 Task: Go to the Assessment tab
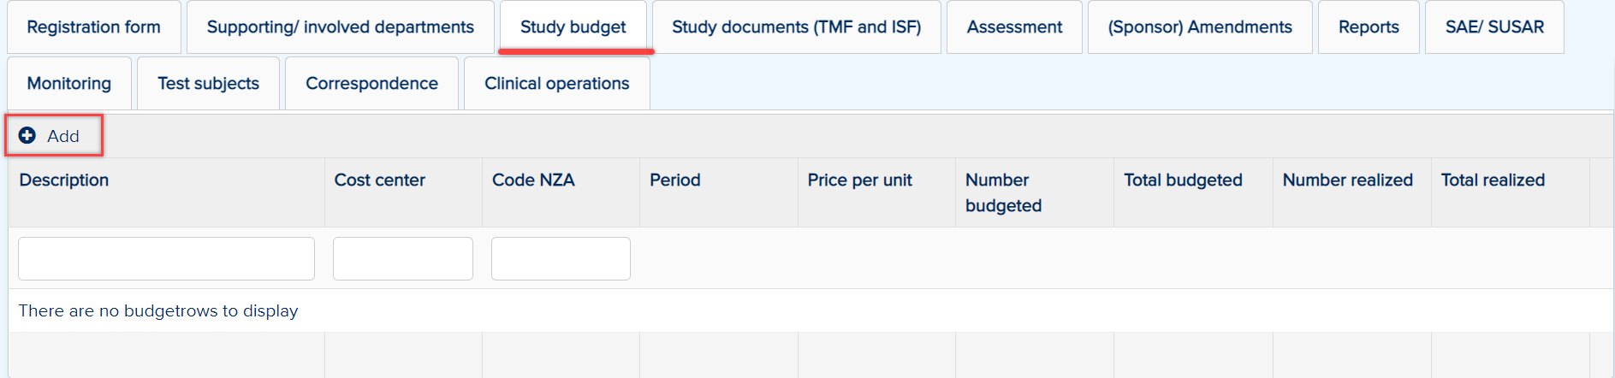(x=1014, y=27)
